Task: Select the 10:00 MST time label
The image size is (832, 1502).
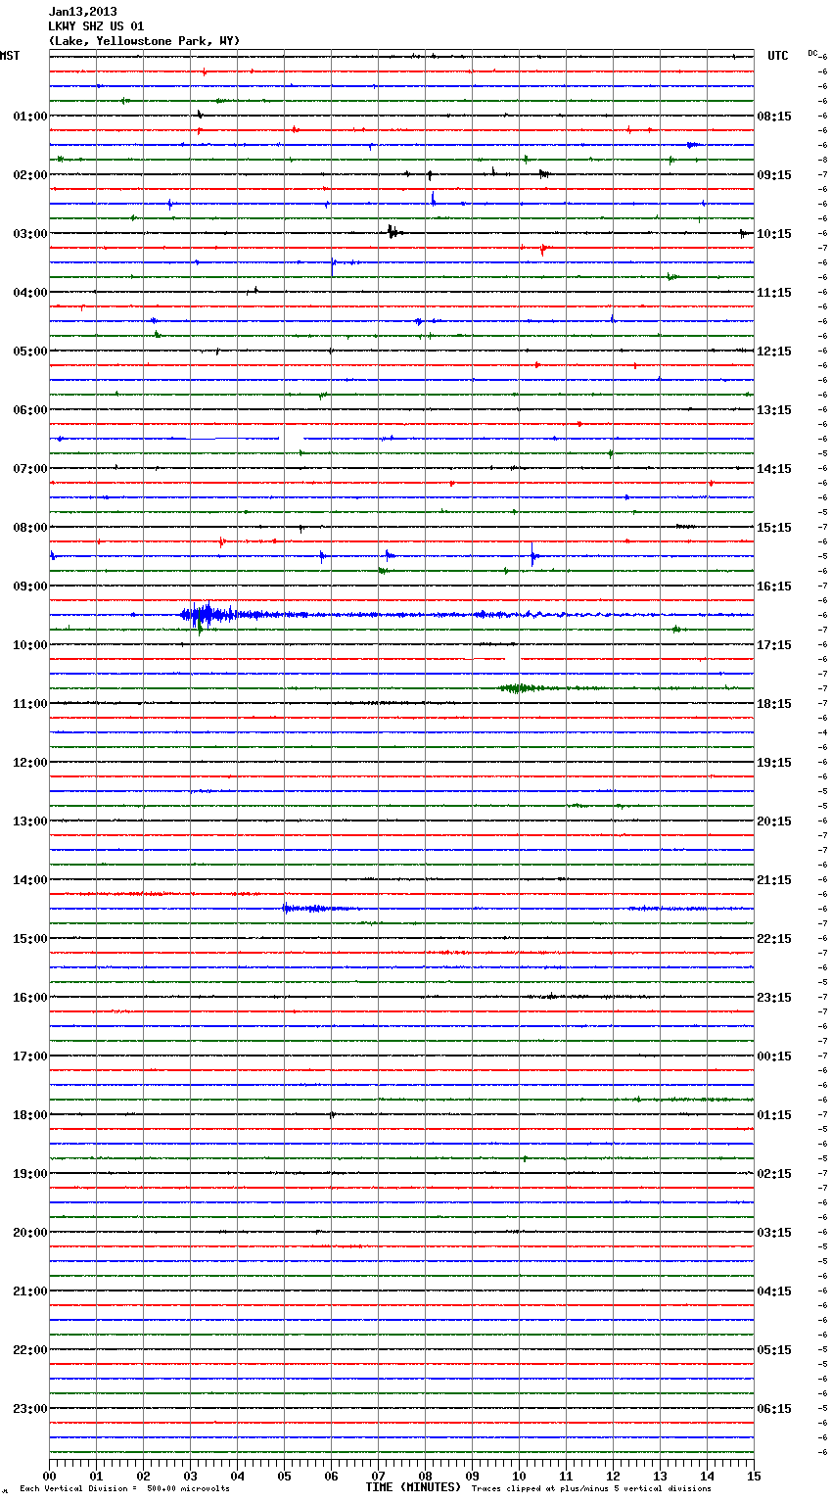Action: 30,645
